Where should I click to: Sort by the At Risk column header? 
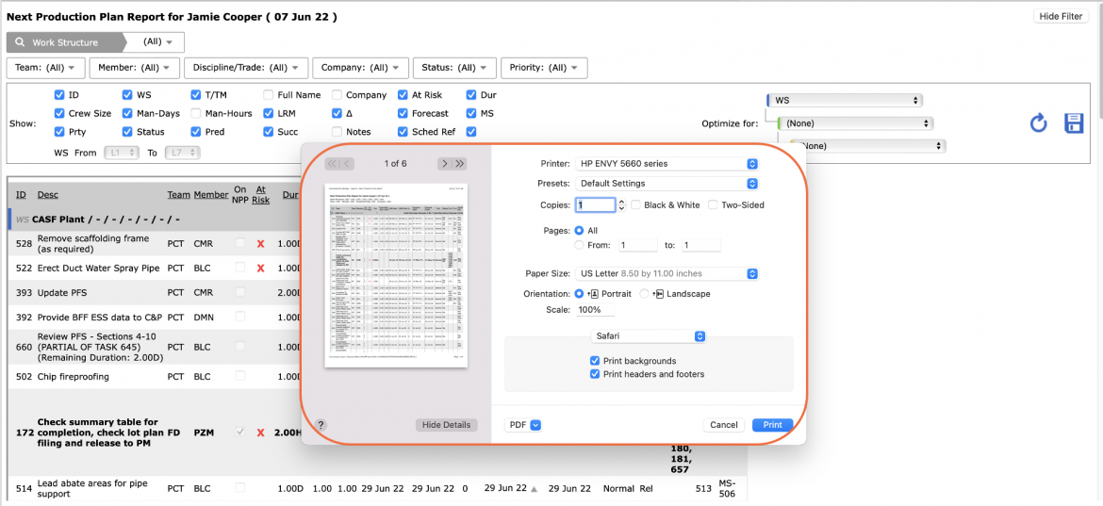click(261, 194)
